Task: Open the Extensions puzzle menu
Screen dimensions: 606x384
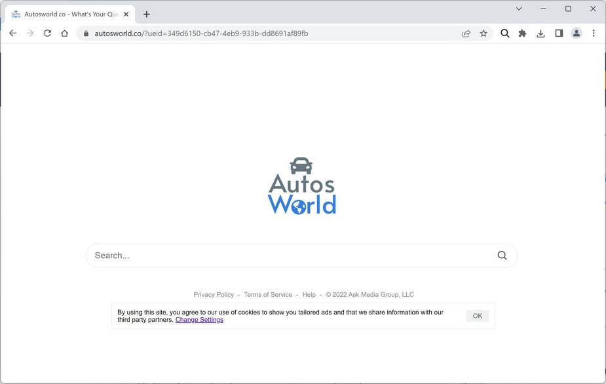Action: [523, 33]
